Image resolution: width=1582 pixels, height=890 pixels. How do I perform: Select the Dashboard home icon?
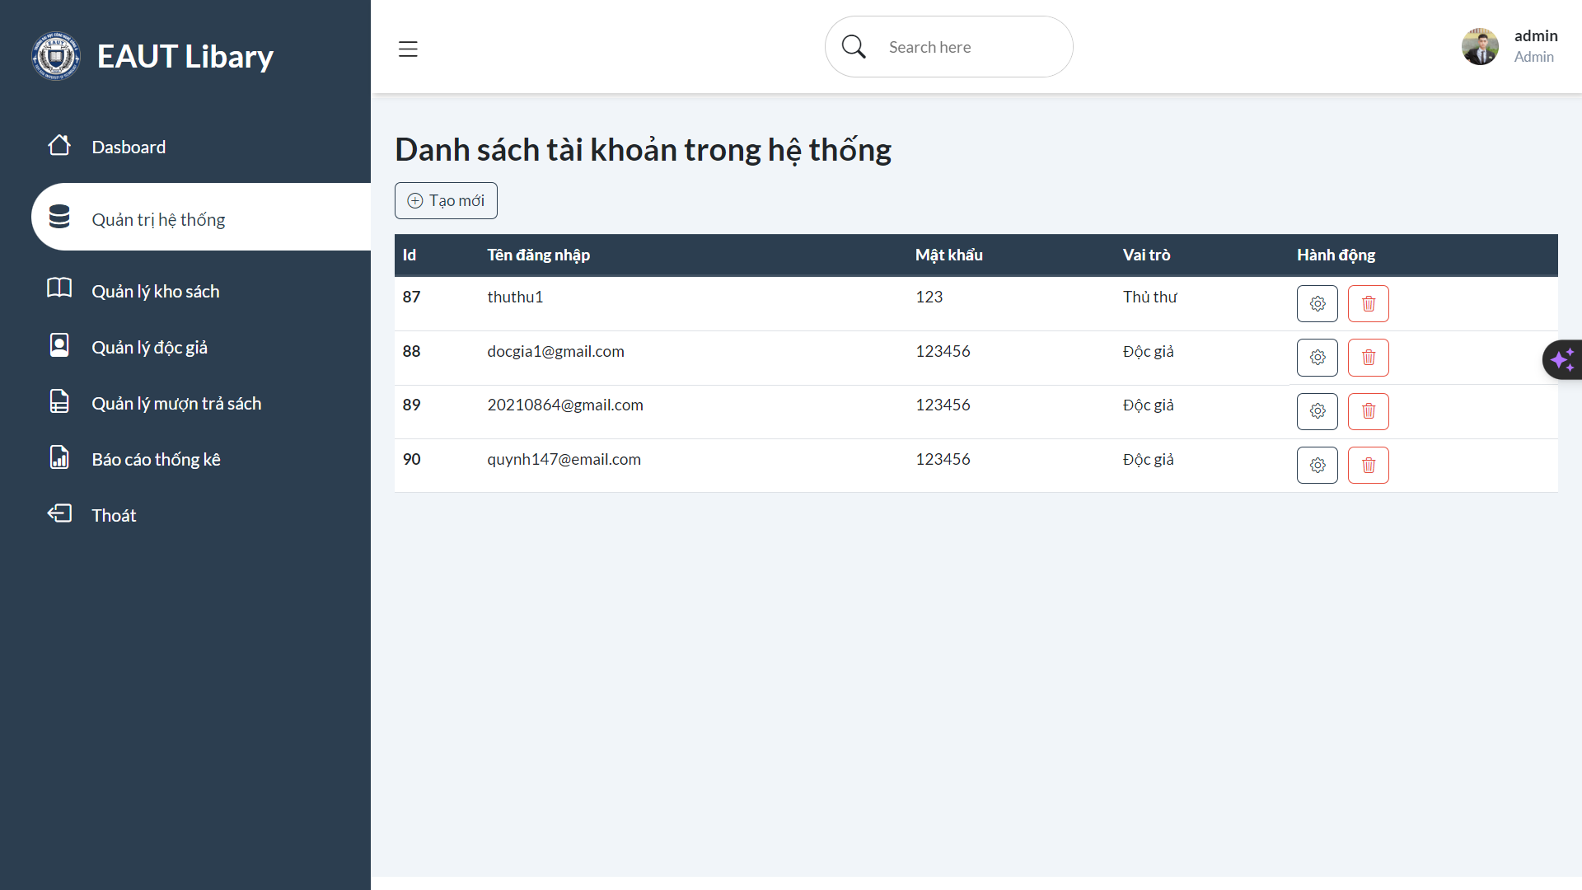coord(59,145)
